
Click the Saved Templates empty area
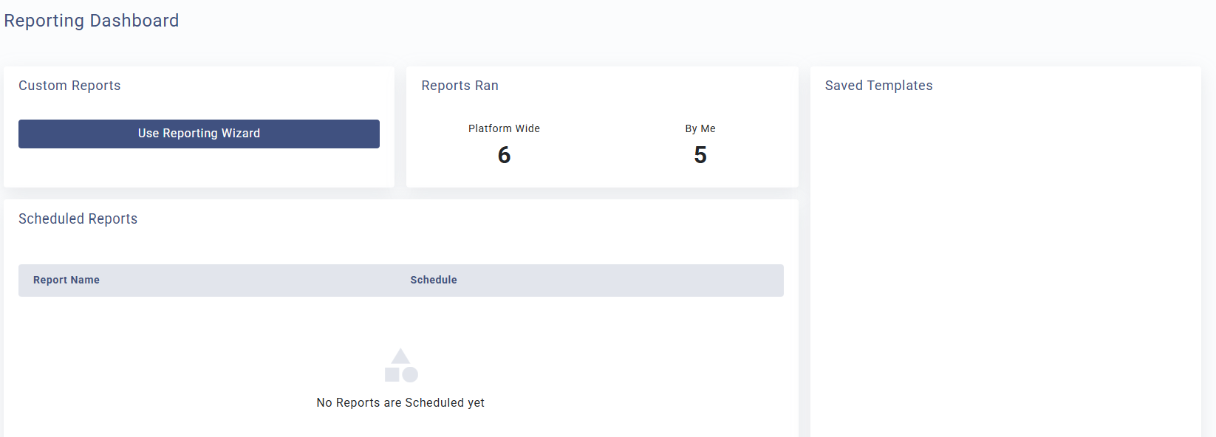[1005, 258]
